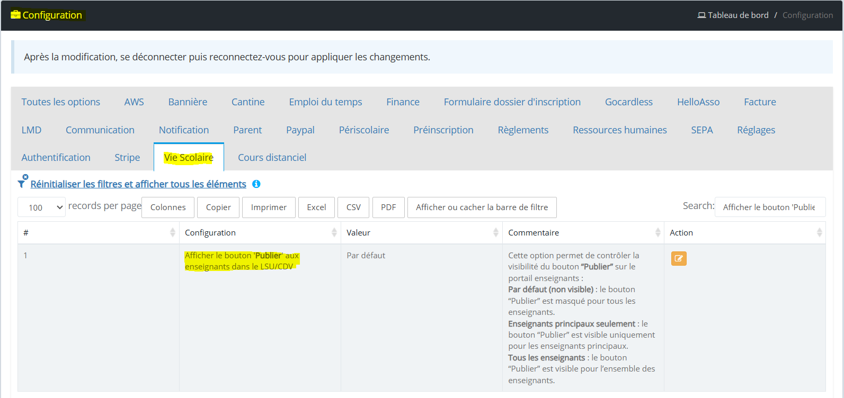
Task: Click Réinitialiser les filtres link
Action: pos(138,184)
